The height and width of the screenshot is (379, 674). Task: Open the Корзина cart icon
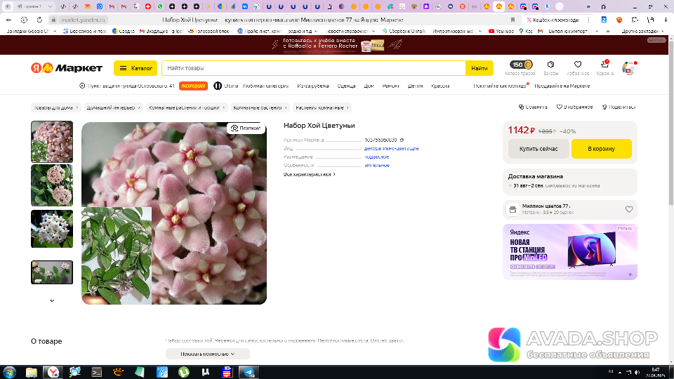pos(604,65)
